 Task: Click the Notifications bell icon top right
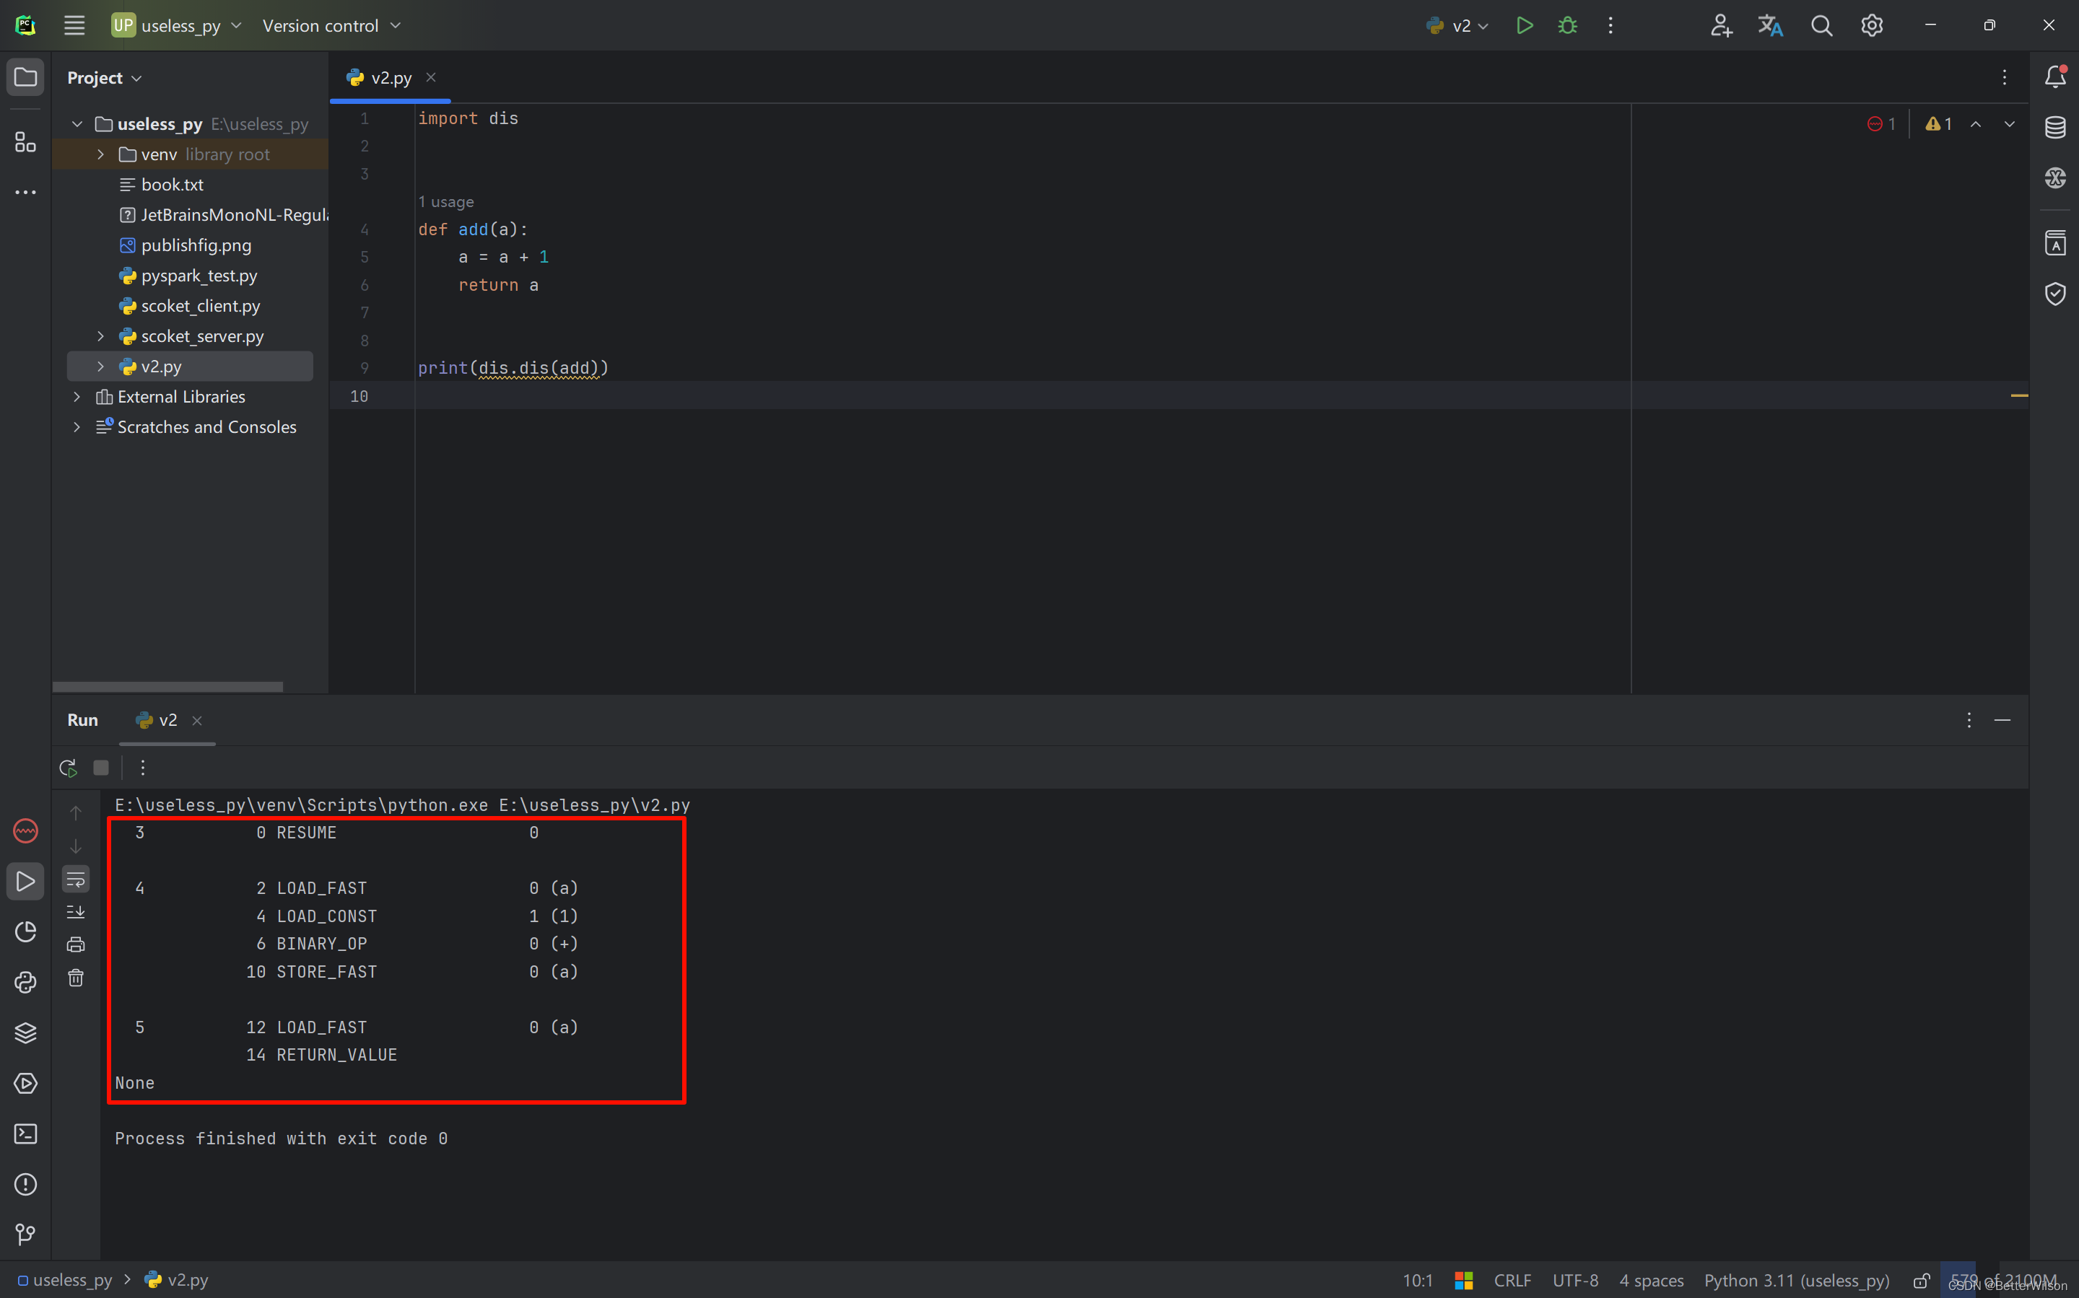tap(2055, 76)
